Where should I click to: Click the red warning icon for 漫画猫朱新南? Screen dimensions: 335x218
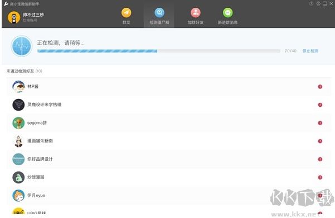320,141
